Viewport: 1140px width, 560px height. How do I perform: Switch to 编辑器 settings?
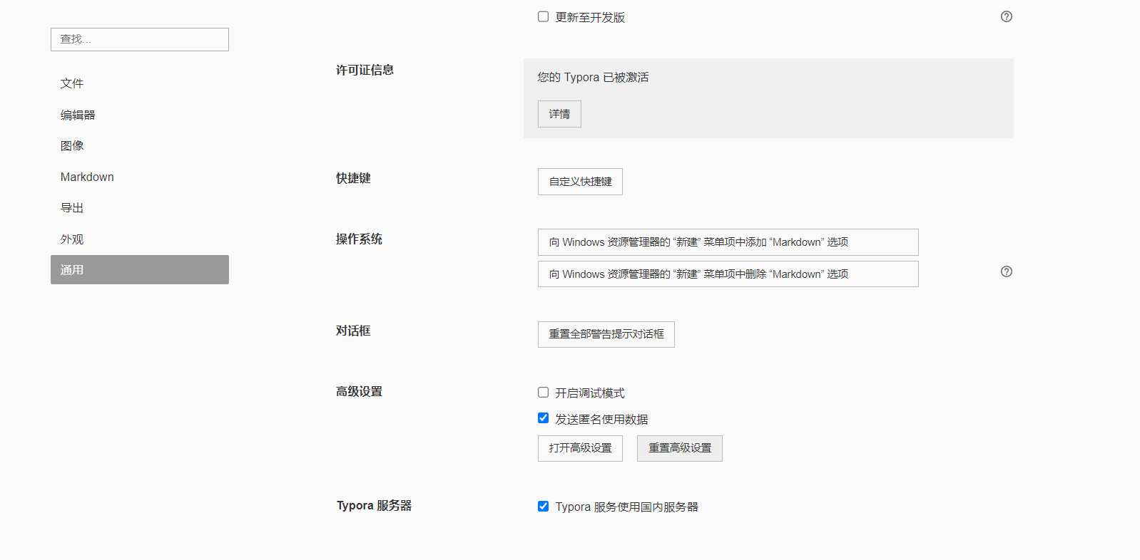click(x=78, y=115)
